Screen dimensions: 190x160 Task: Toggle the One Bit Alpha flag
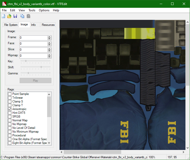tap(10, 139)
